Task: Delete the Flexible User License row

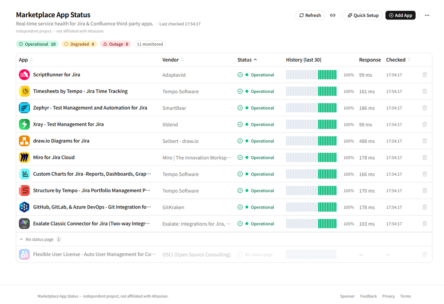Action: (425, 254)
